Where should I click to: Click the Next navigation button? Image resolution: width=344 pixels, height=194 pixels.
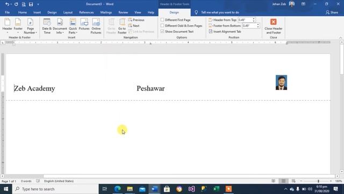coord(134,25)
